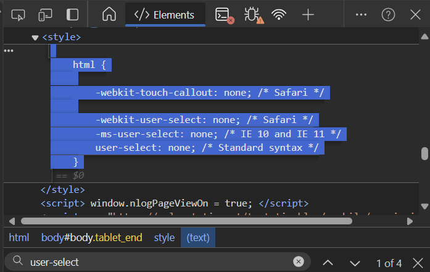Open the node actions three-dot menu
The image size is (430, 272).
(x=9, y=51)
